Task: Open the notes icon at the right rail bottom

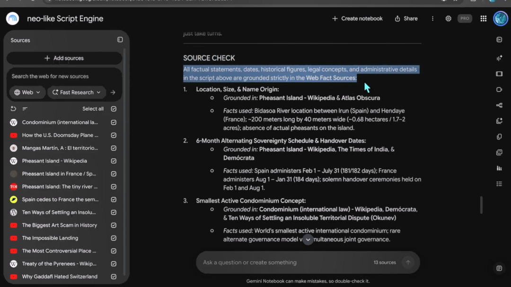Action: click(499, 269)
